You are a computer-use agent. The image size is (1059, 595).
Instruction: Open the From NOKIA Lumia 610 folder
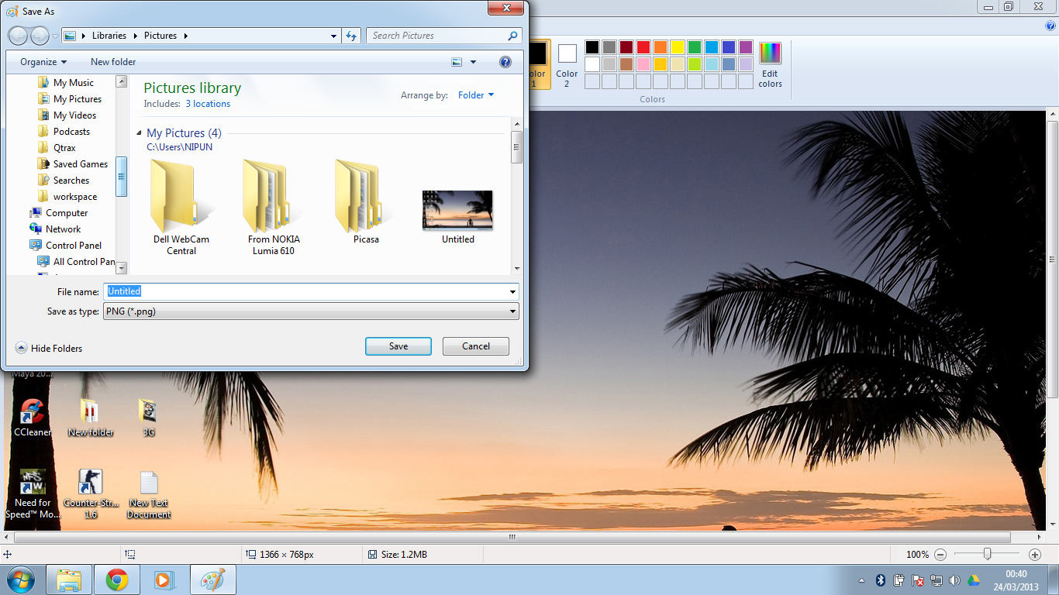[x=274, y=207]
